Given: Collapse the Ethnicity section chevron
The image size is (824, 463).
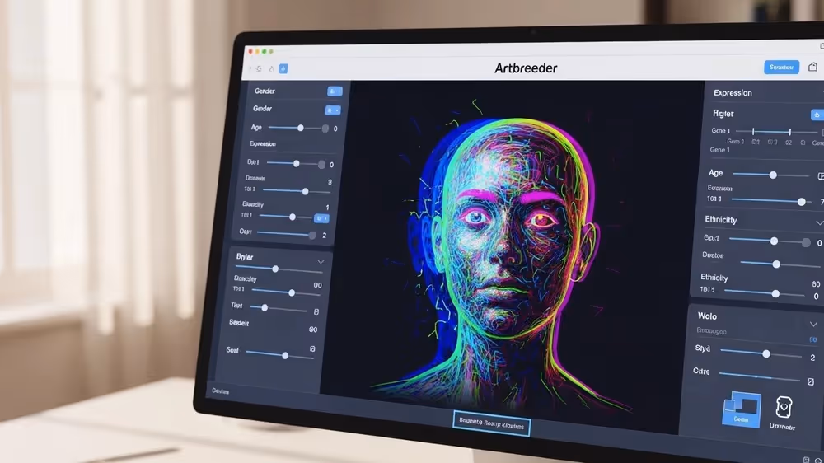Looking at the screenshot, I should point(819,223).
